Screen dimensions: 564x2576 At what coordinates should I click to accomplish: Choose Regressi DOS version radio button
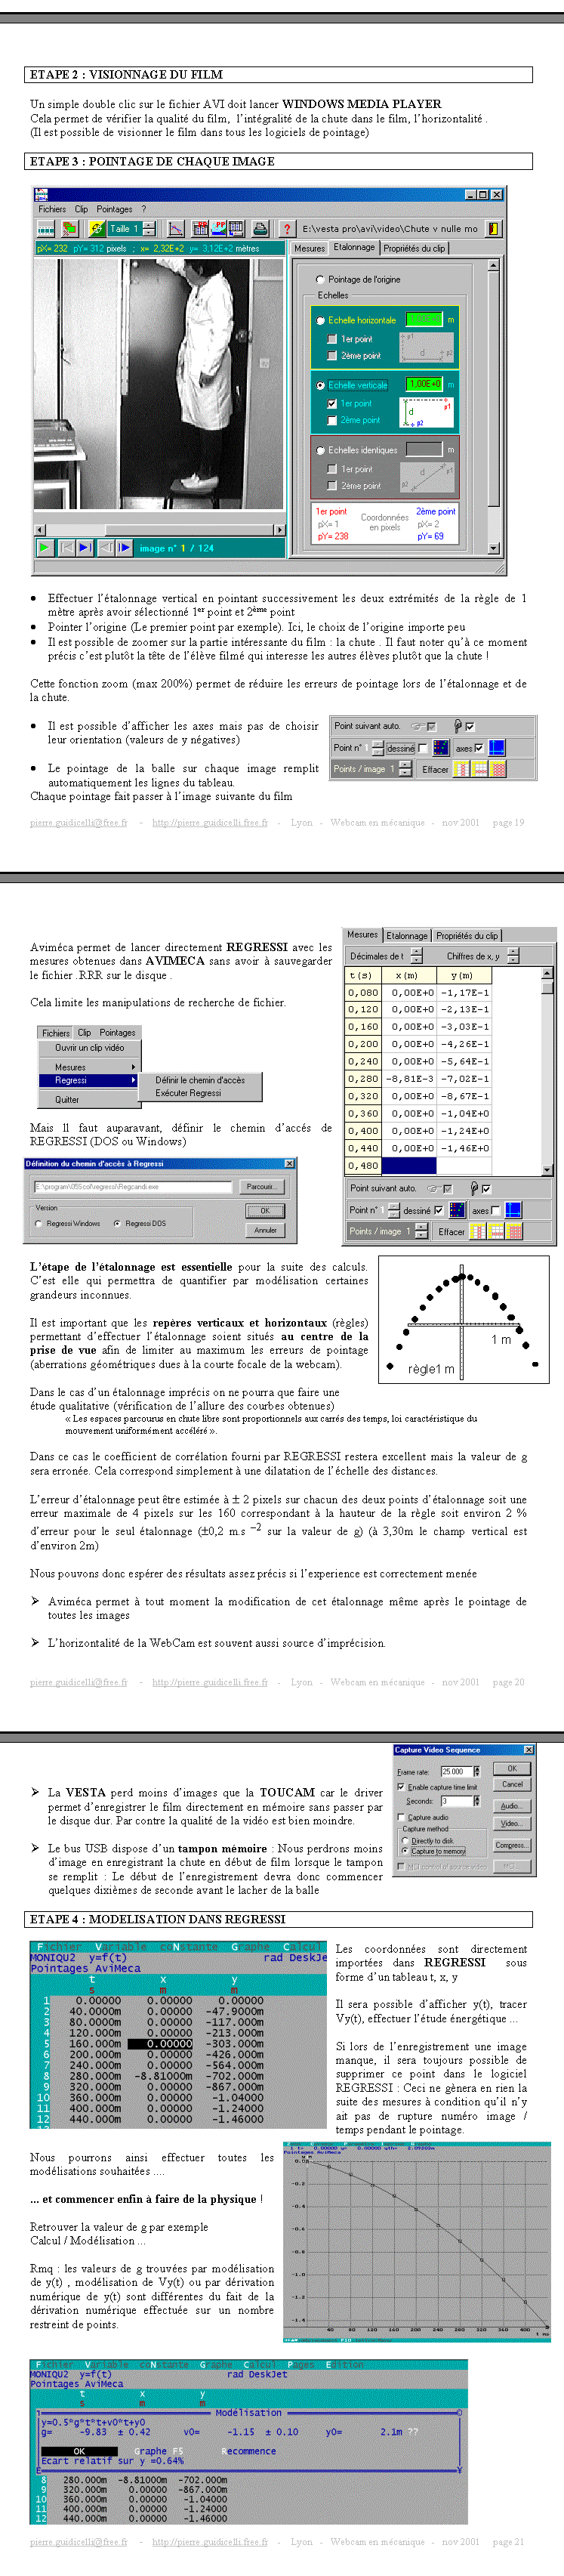117,1223
